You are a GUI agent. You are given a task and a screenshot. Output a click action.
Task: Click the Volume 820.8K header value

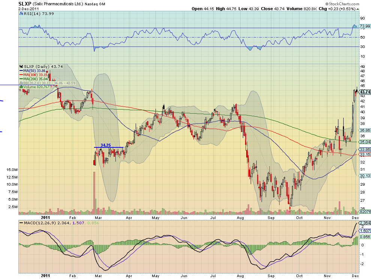click(302, 9)
